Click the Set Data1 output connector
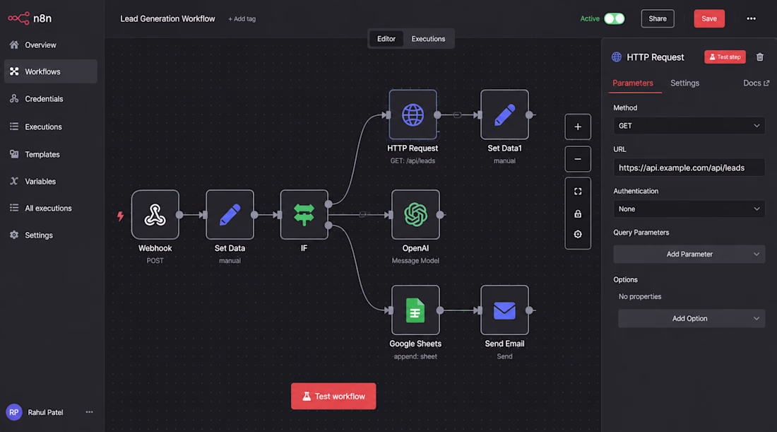Image resolution: width=777 pixels, height=432 pixels. tap(529, 115)
